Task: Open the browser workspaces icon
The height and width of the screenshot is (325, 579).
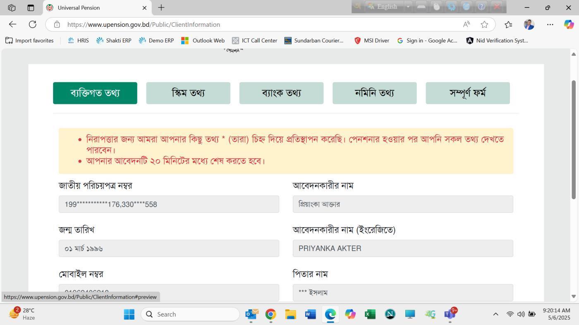Action: (12, 7)
